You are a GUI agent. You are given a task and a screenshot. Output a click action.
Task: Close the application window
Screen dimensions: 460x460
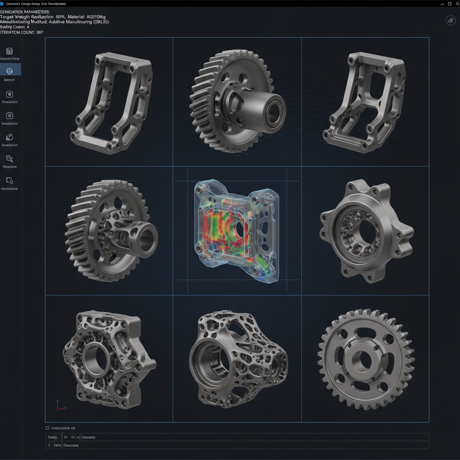pos(456,4)
